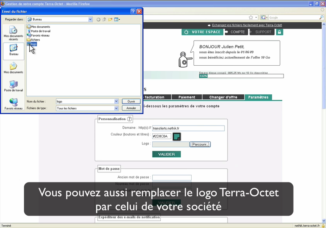
Task: Open the Paiement tab
Action: click(x=187, y=97)
